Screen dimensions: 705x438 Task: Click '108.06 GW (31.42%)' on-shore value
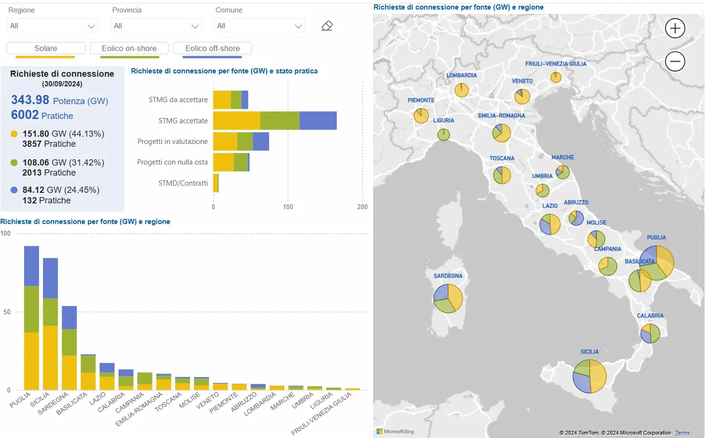point(63,163)
